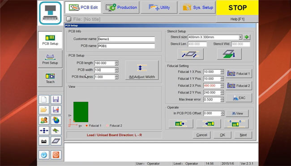Open the Teach panel in sidebar

coord(50,78)
